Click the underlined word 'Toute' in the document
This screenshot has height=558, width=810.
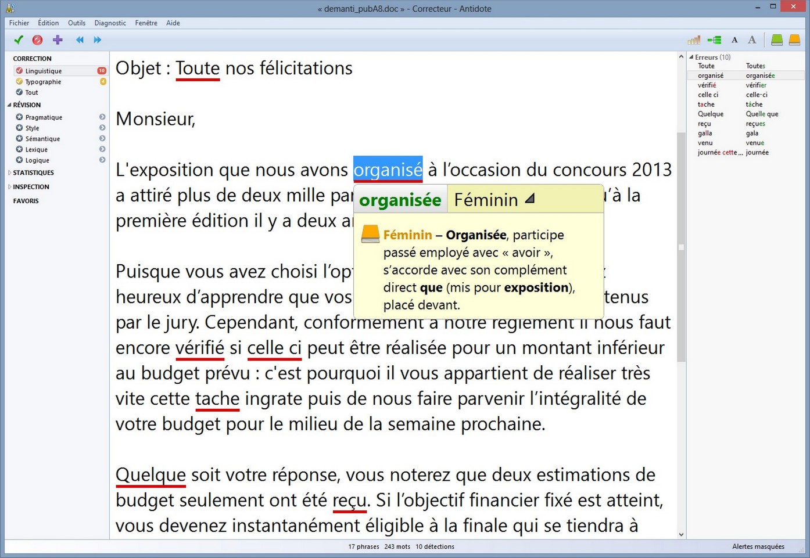click(198, 68)
